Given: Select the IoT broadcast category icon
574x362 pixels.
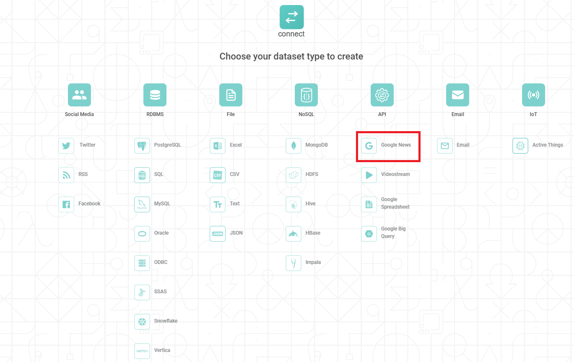Looking at the screenshot, I should [533, 95].
